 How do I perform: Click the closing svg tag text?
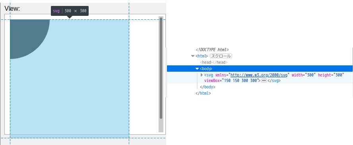pyautogui.click(x=274, y=80)
